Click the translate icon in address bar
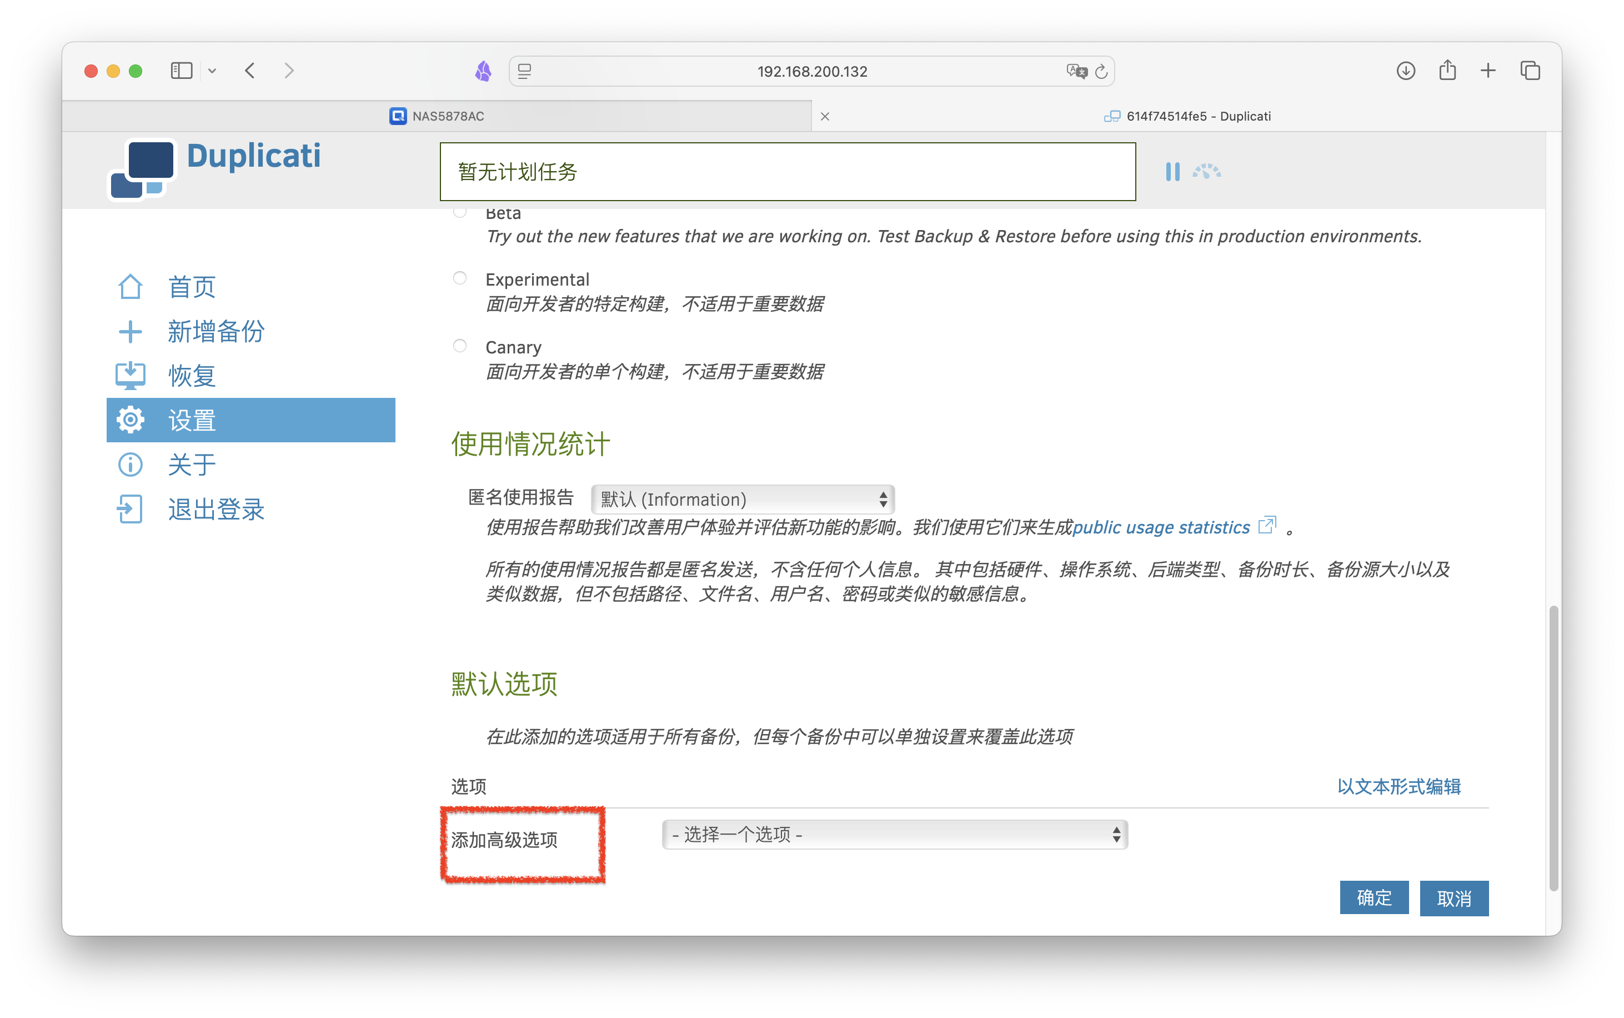The image size is (1624, 1018). pos(1076,71)
